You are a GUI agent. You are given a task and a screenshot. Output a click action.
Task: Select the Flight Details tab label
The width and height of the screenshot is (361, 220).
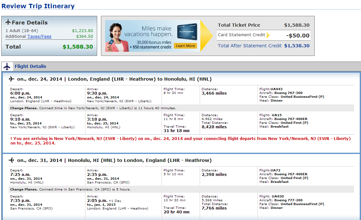[x=30, y=66]
